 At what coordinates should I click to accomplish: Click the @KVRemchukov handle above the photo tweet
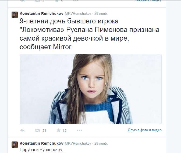click(78, 14)
